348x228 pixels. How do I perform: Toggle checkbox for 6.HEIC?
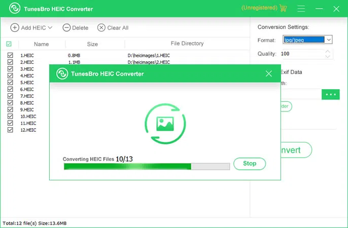[10, 89]
